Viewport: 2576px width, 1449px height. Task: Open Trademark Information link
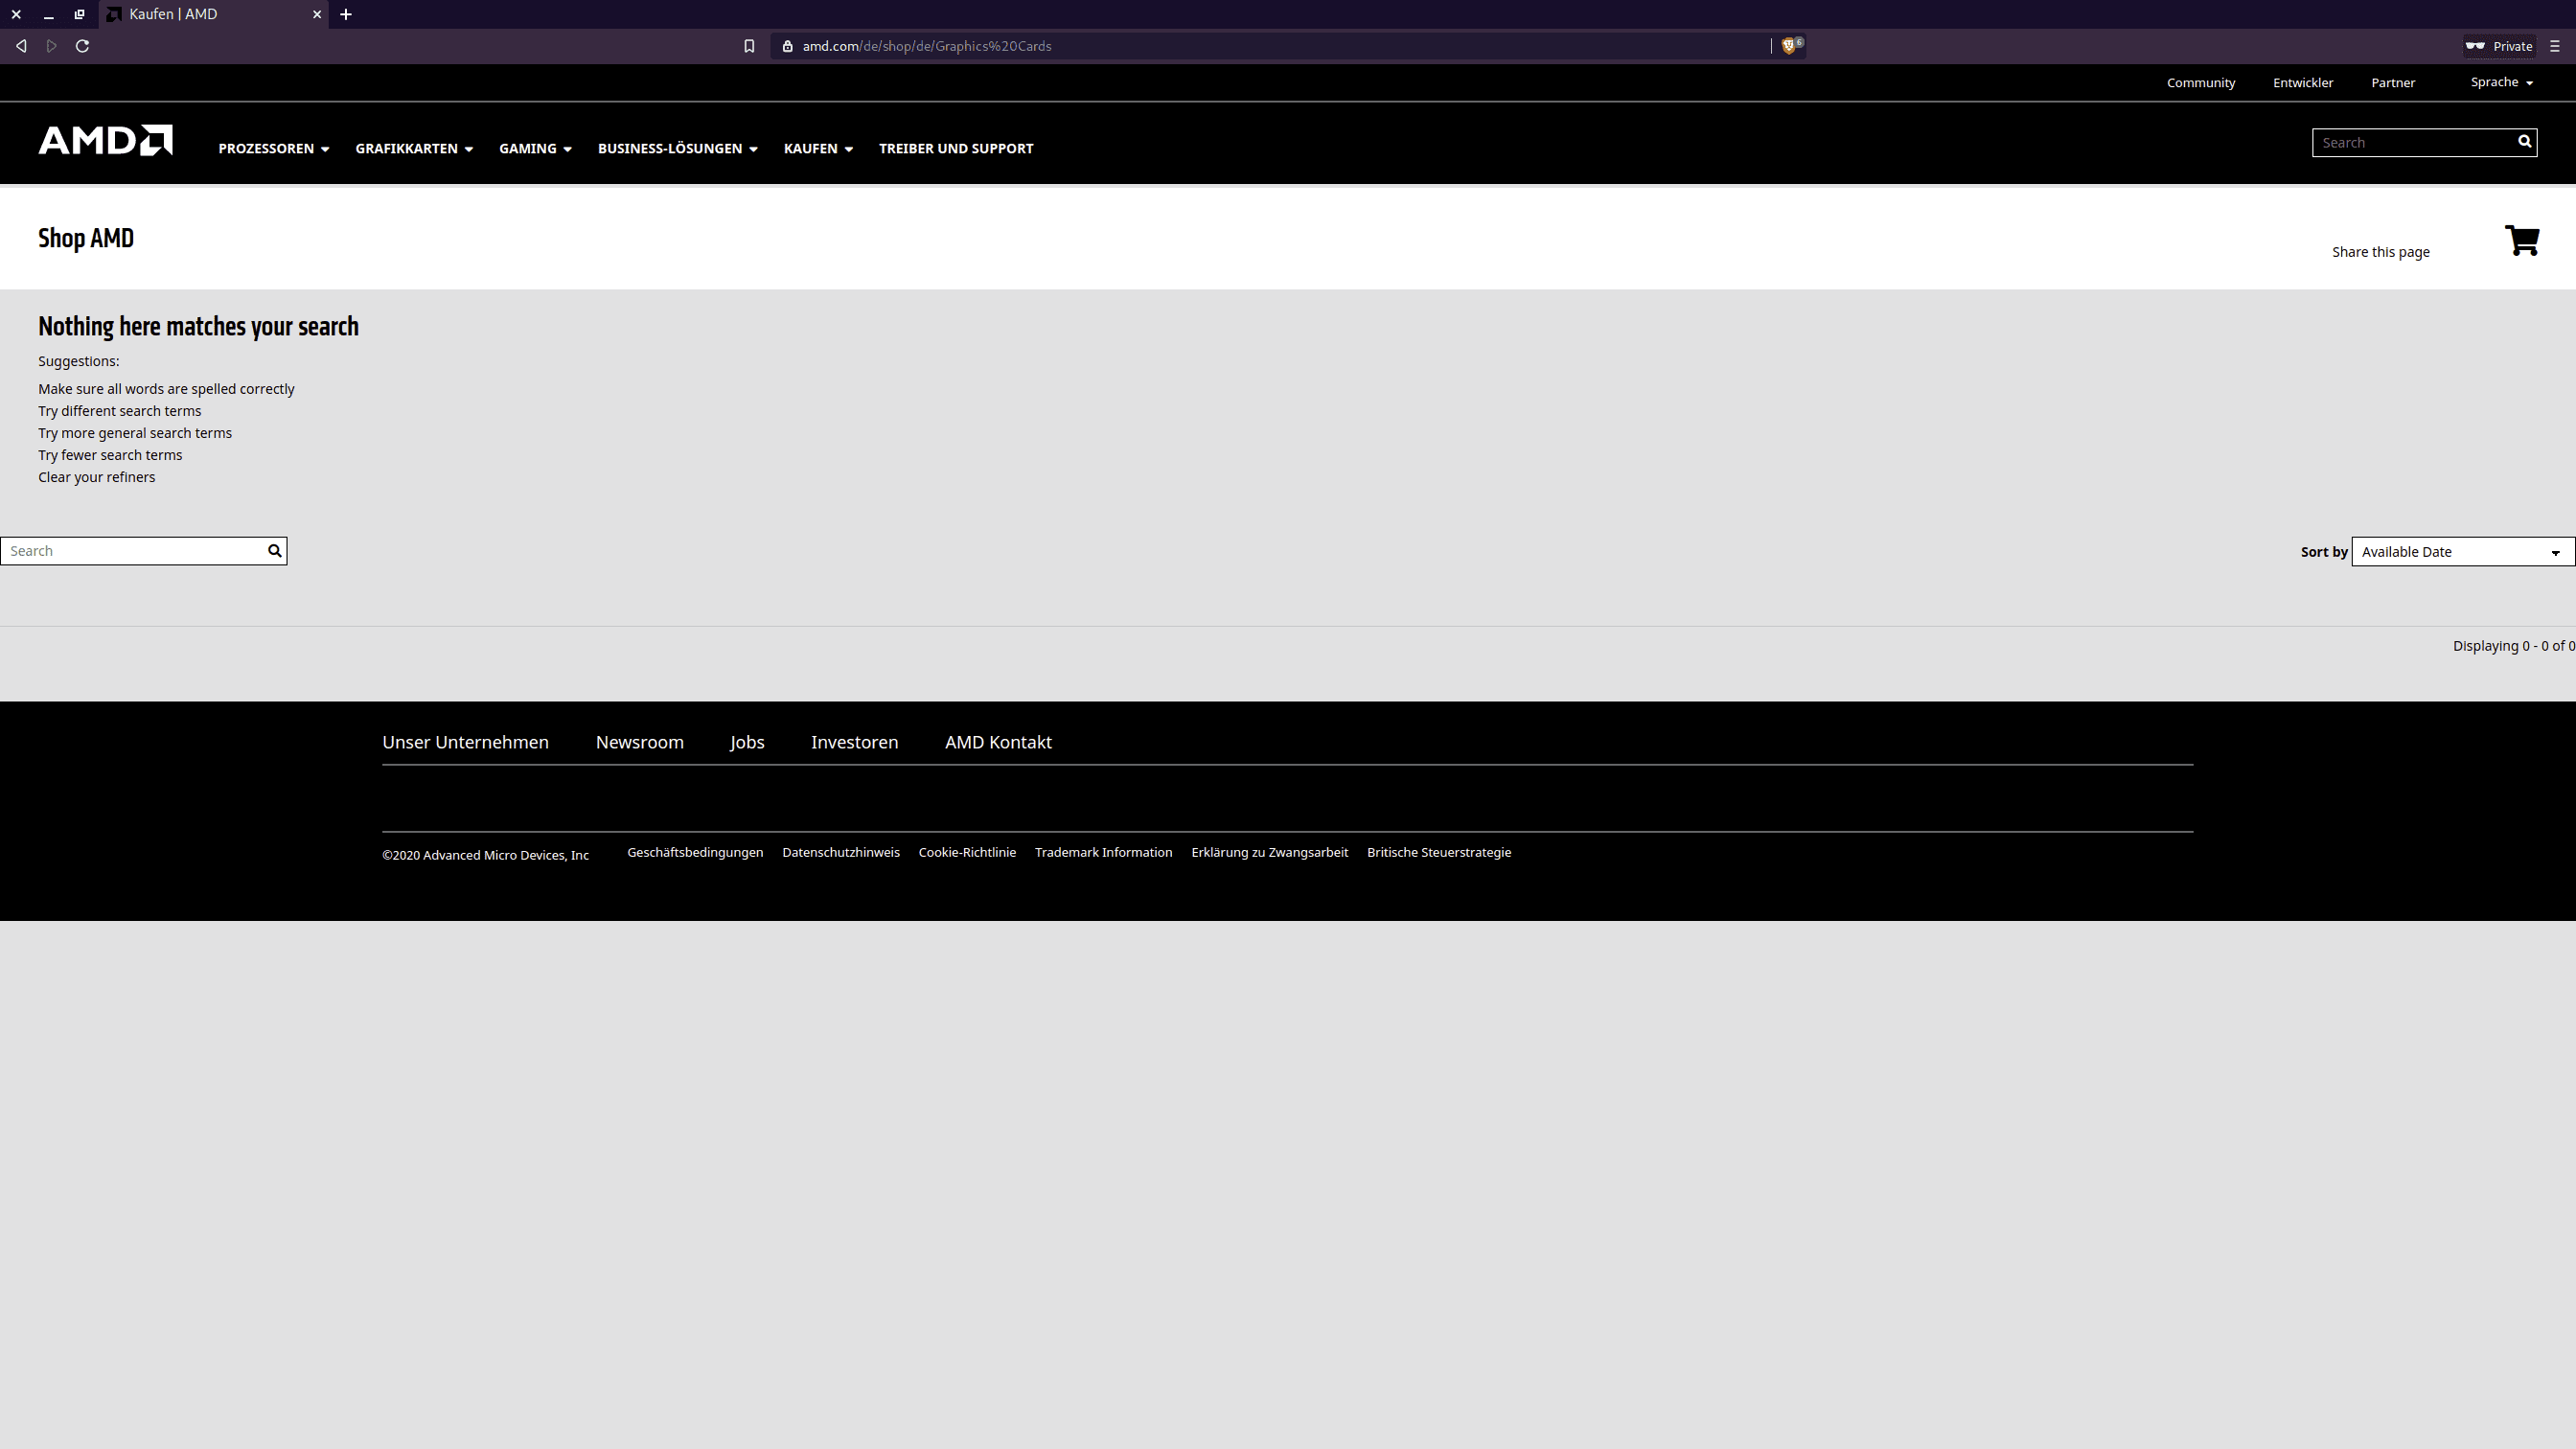[x=1103, y=852]
